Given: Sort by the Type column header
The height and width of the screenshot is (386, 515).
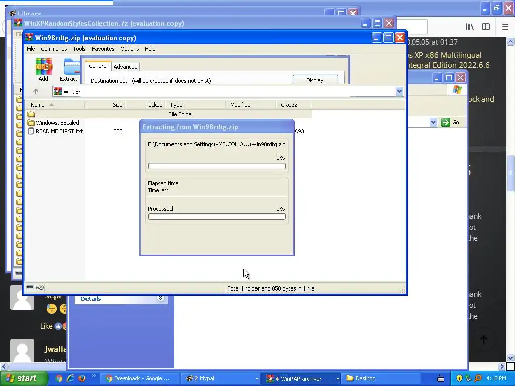Looking at the screenshot, I should tap(196, 105).
